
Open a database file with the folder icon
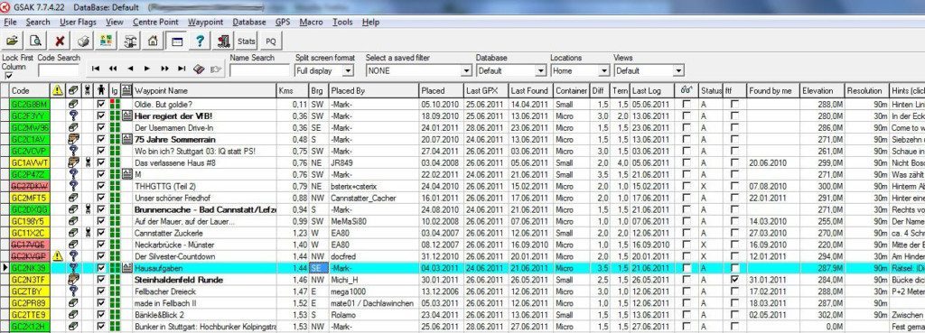(x=12, y=42)
